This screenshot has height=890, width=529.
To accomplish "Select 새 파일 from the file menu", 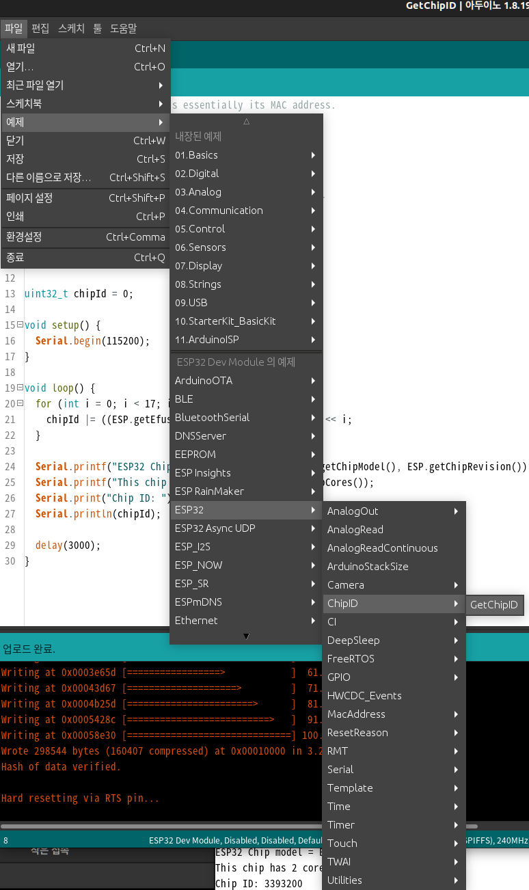I will coord(85,49).
